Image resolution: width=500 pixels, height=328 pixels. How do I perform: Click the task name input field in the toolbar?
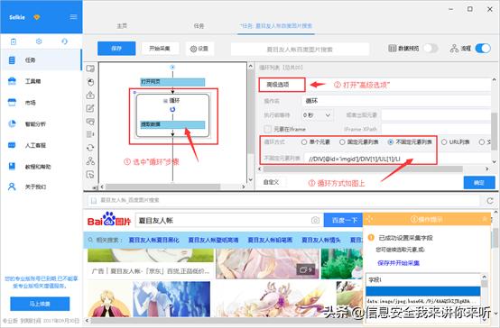click(x=300, y=50)
